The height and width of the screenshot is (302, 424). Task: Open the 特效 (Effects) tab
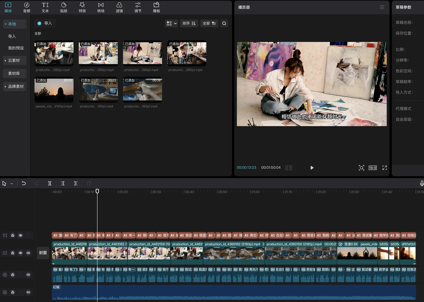pyautogui.click(x=82, y=8)
